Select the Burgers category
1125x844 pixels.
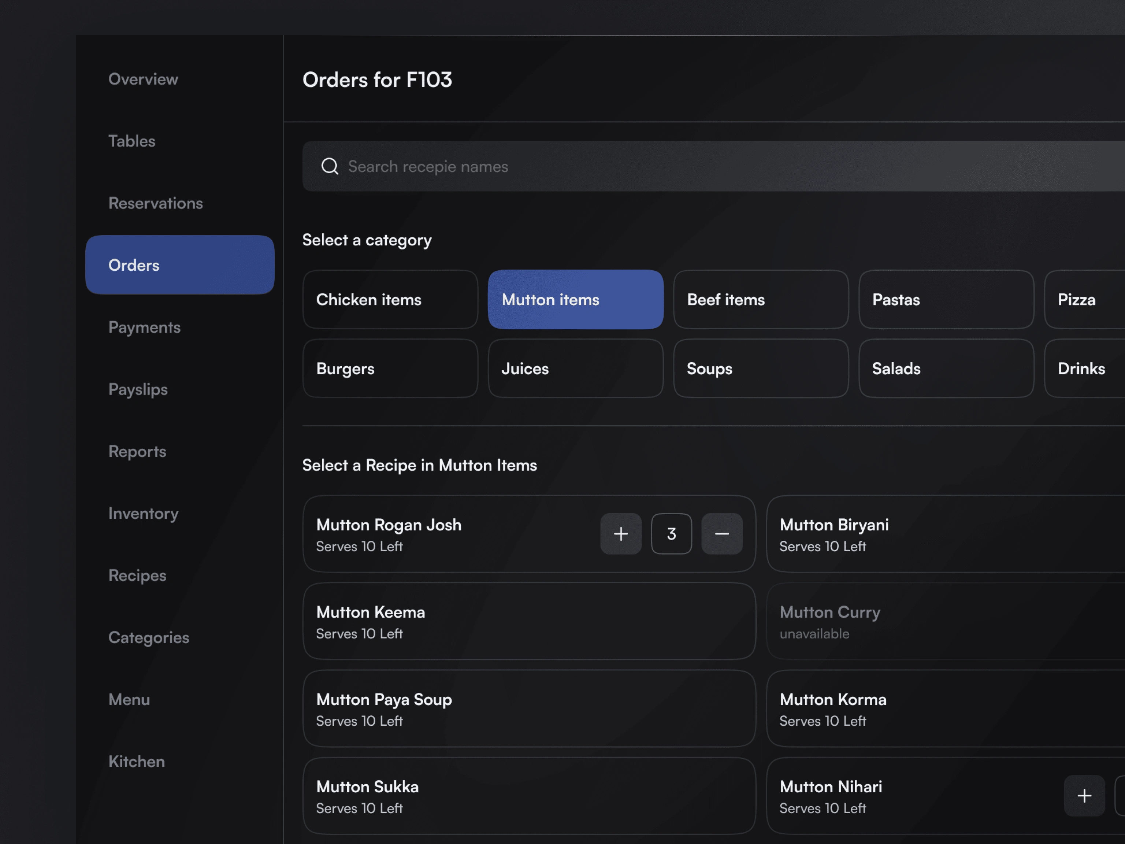click(x=390, y=368)
